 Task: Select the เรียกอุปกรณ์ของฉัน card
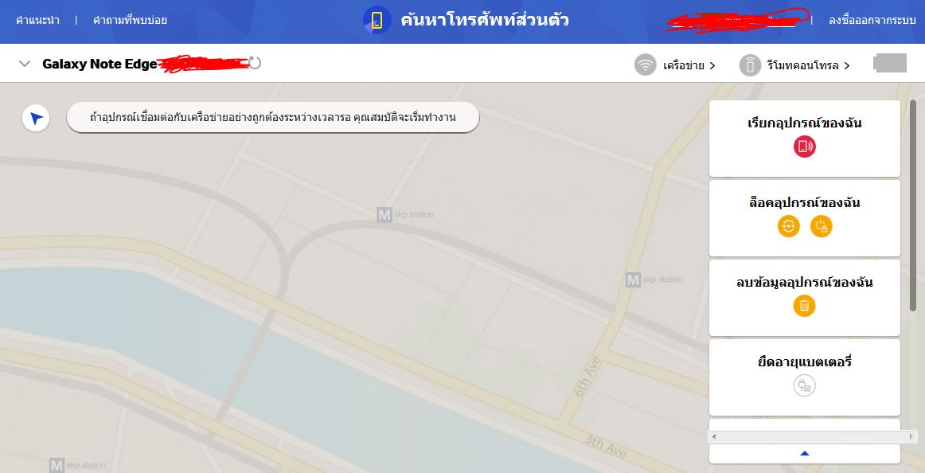[x=805, y=139]
